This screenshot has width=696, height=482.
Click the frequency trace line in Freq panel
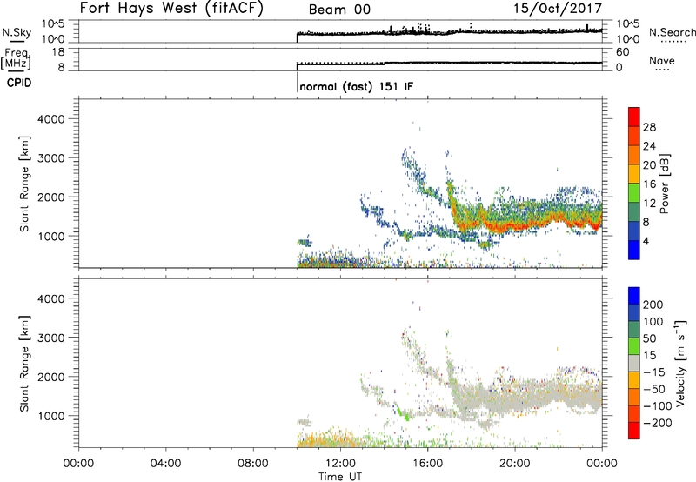(449, 63)
